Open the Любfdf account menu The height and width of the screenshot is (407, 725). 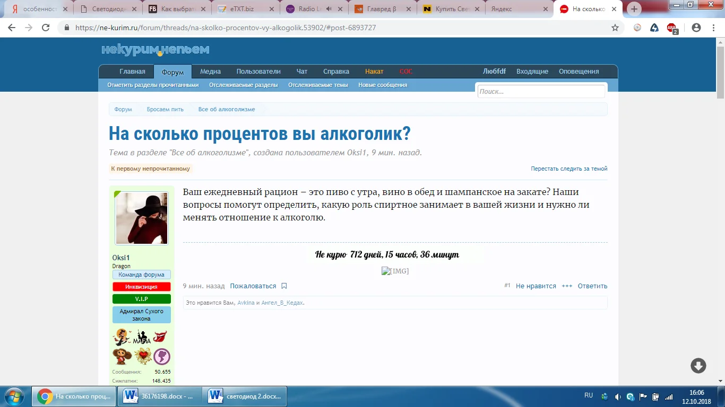[494, 72]
